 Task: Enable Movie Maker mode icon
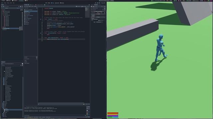105,3
